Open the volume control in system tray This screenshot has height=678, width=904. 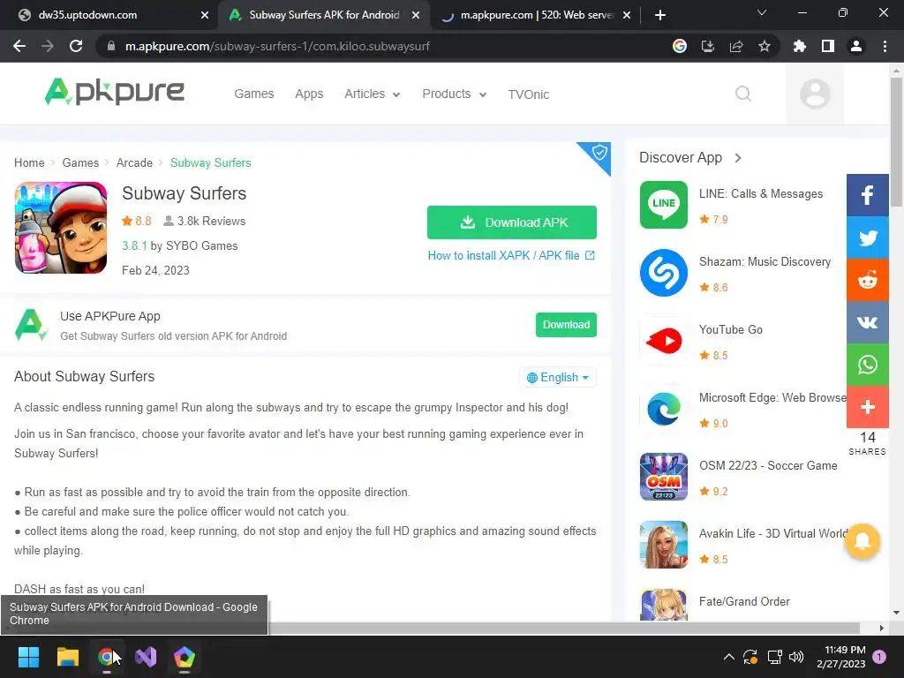click(796, 657)
